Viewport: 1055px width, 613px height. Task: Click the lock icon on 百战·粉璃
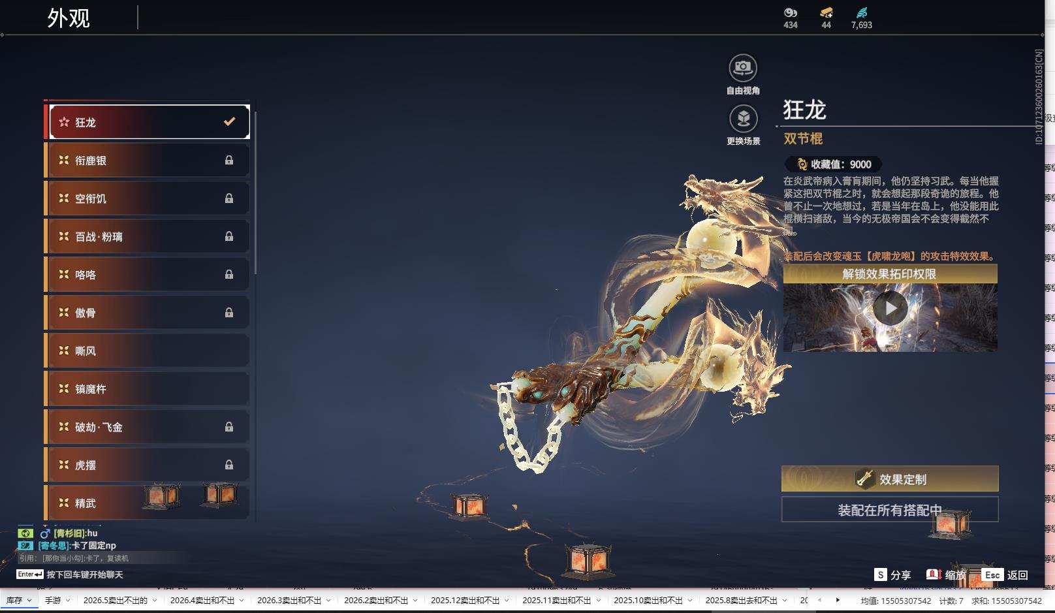229,236
